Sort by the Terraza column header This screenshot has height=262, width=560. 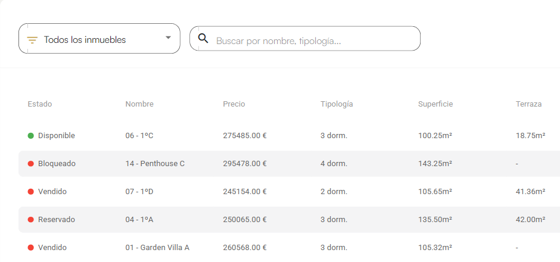coord(528,104)
